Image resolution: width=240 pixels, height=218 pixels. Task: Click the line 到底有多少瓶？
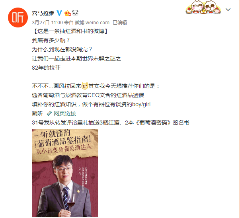click(x=51, y=40)
